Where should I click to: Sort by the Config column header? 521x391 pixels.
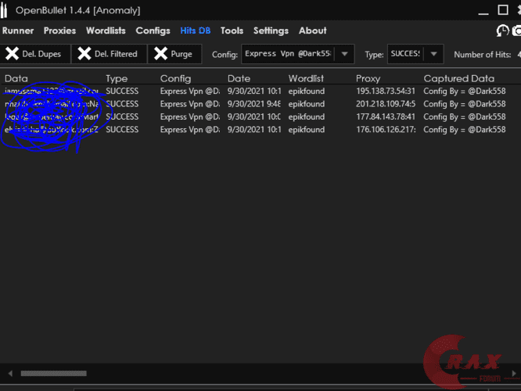pos(175,78)
